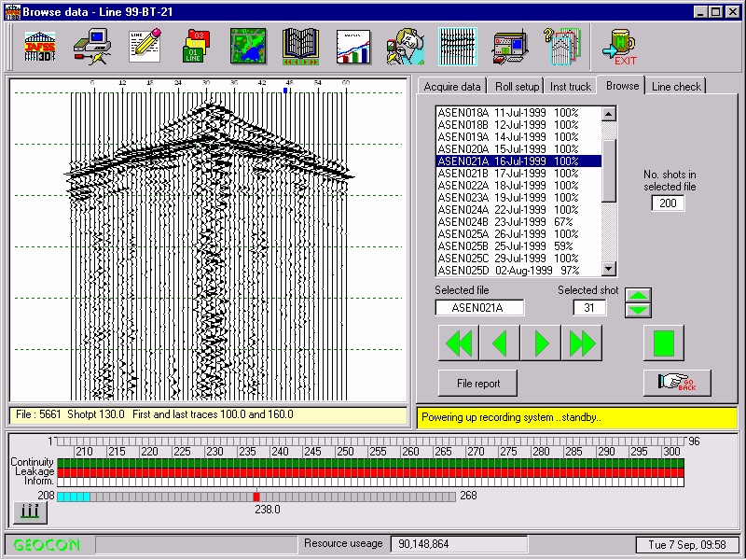Switch to the Line check tab
746x560 pixels.
pyautogui.click(x=676, y=87)
